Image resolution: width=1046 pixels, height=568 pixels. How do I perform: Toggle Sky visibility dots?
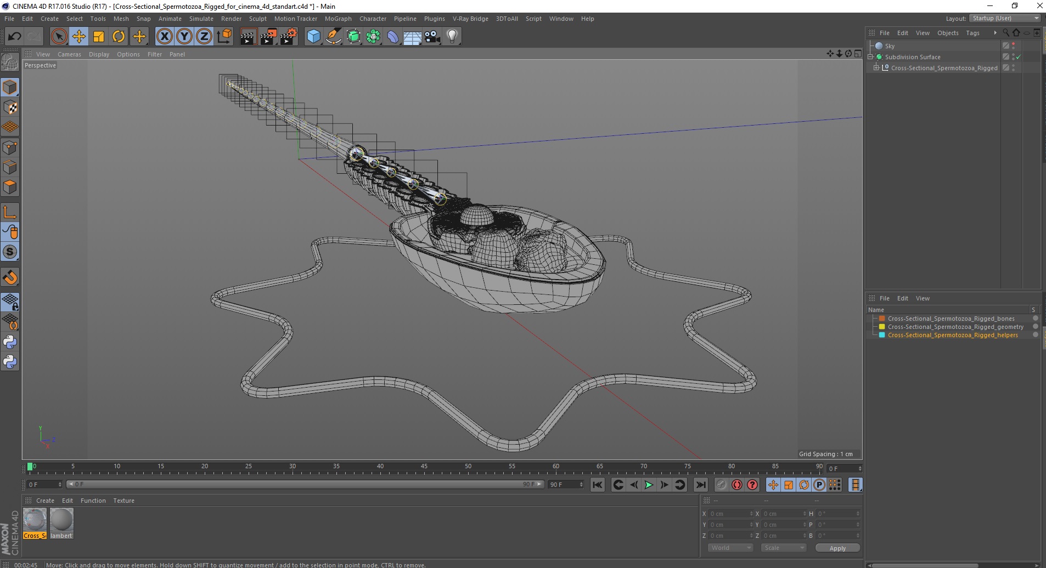point(1014,46)
